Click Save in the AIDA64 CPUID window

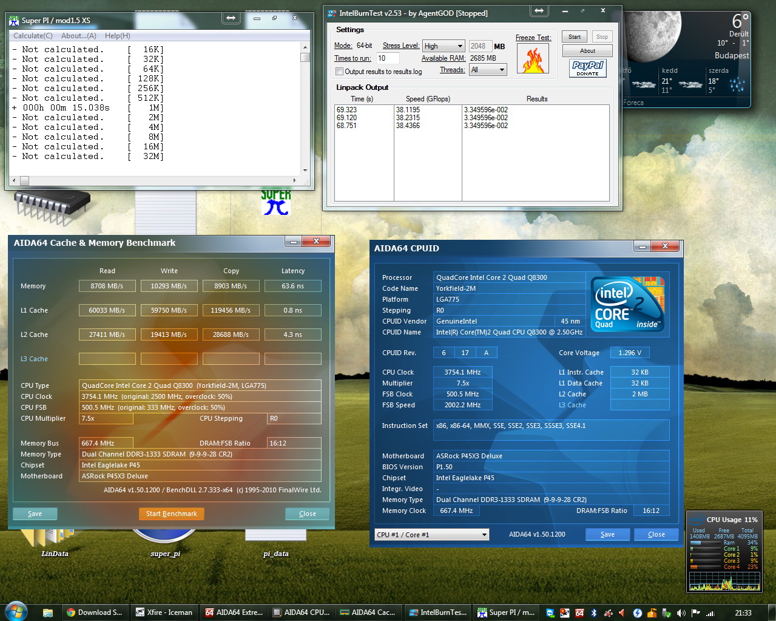pyautogui.click(x=607, y=534)
